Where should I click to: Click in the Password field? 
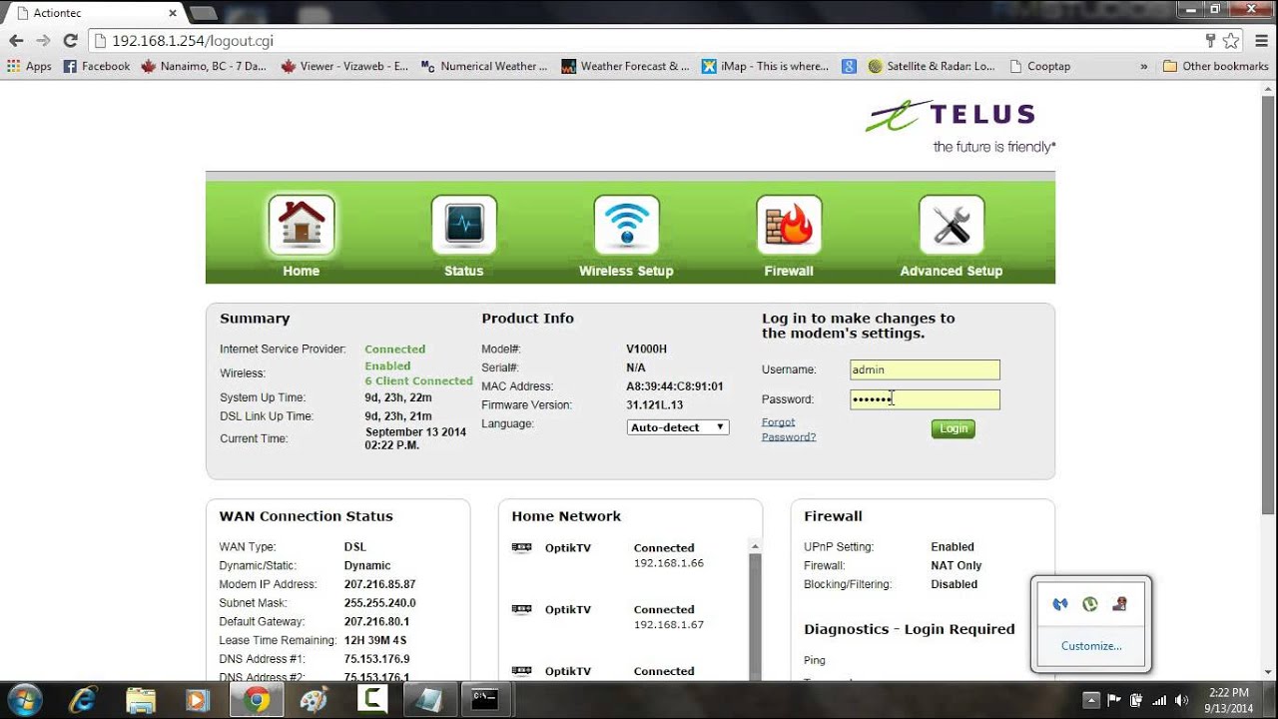(x=925, y=399)
